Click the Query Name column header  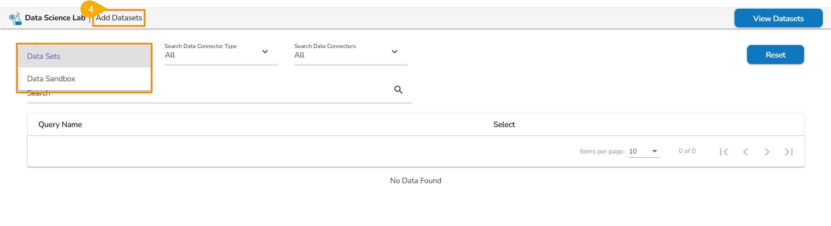60,124
